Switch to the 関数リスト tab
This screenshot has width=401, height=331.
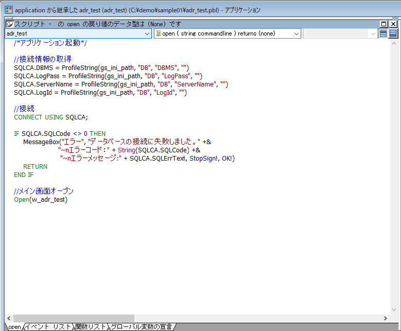pyautogui.click(x=91, y=326)
